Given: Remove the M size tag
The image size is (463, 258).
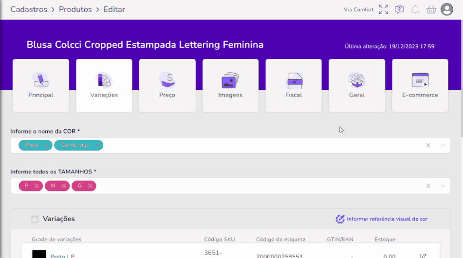Looking at the screenshot, I should click(x=63, y=186).
